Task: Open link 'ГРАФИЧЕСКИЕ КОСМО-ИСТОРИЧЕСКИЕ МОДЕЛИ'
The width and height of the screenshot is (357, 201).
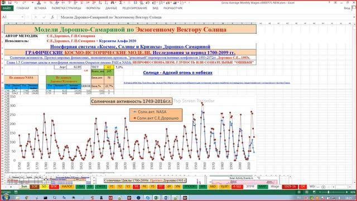Action: point(88,52)
